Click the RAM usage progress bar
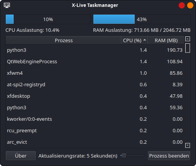 click(142, 19)
